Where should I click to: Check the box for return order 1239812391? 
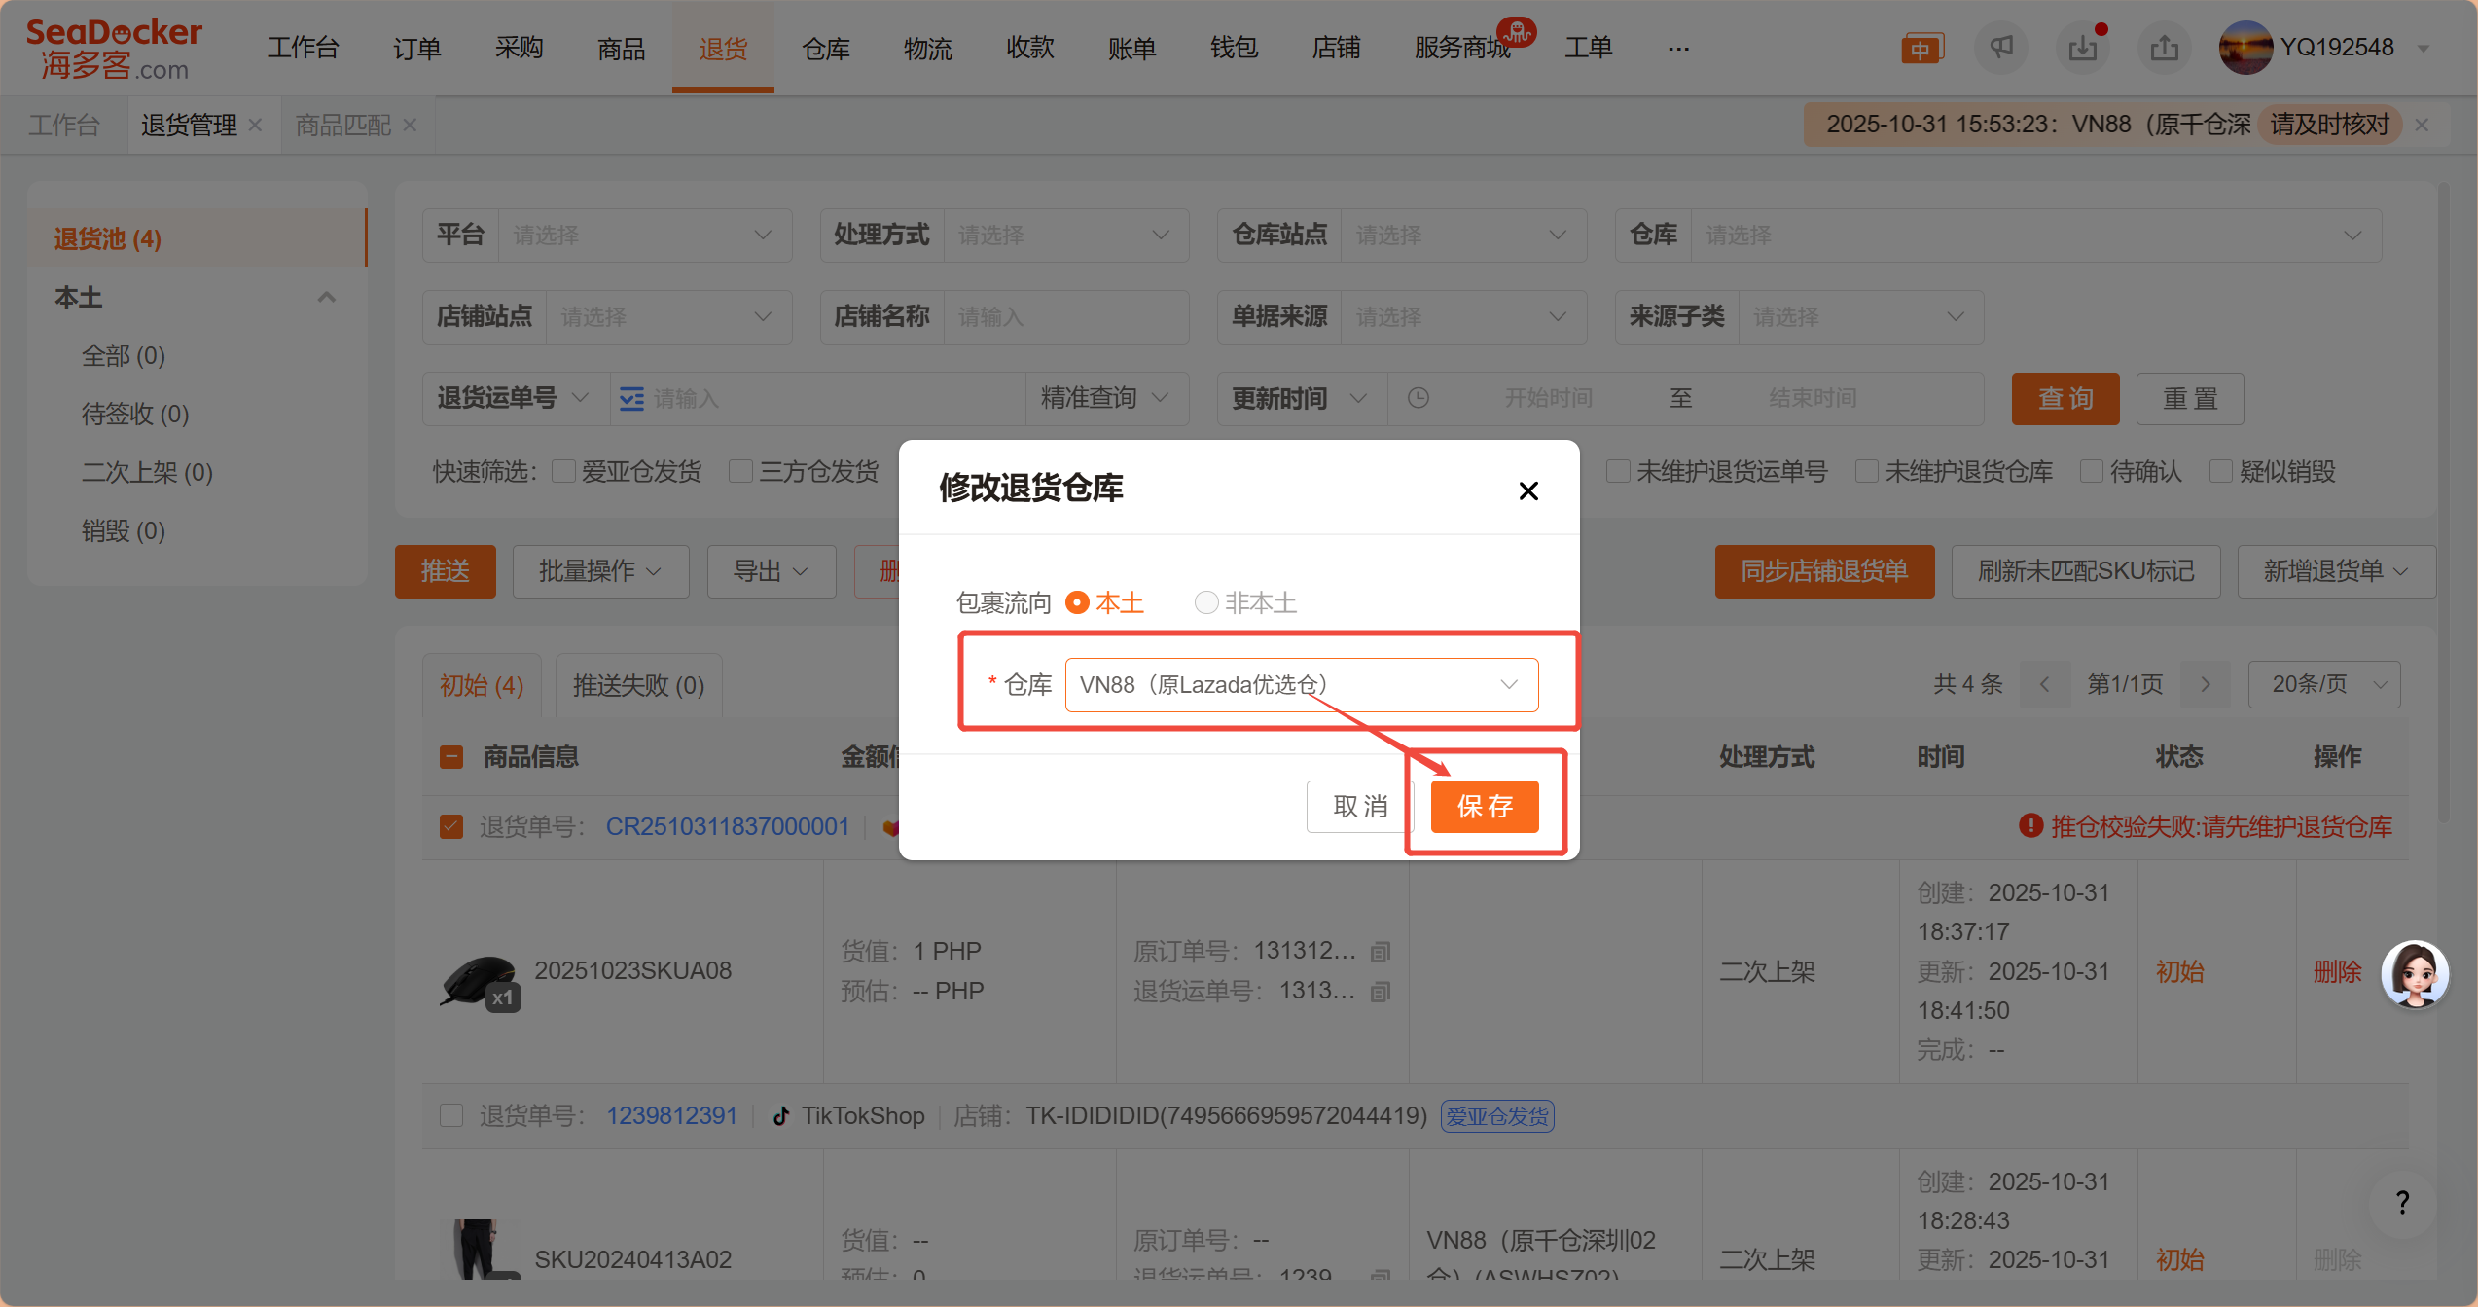click(x=451, y=1115)
